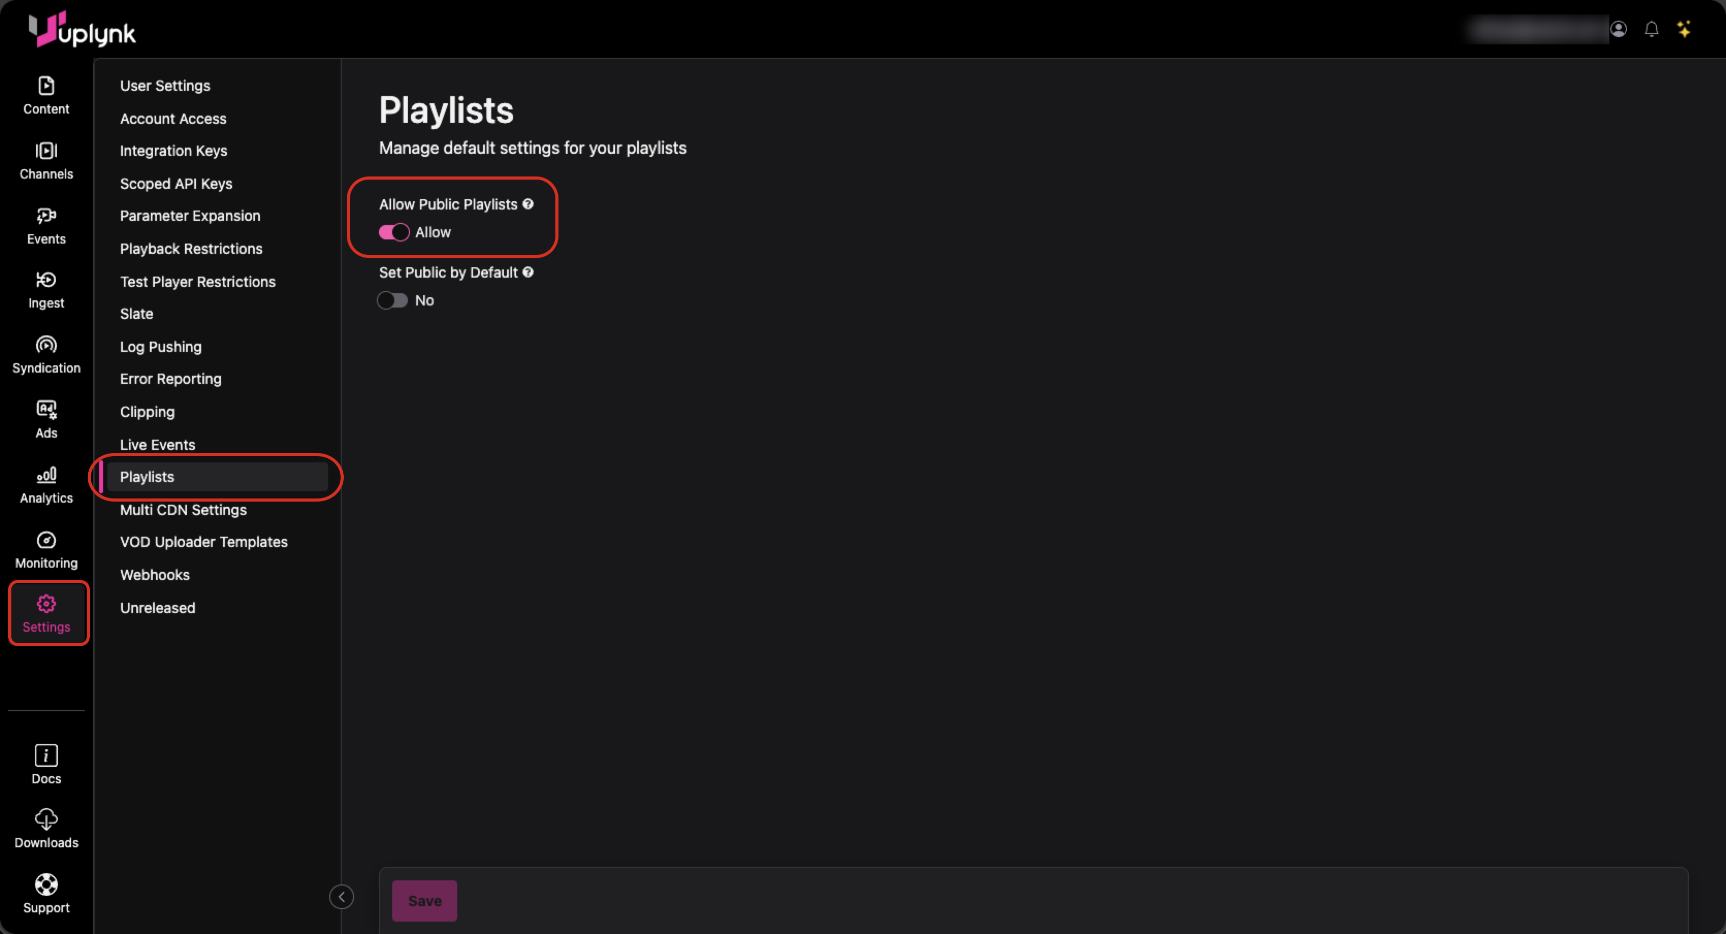Collapse the settings side panel chevron
This screenshot has height=934, width=1726.
tap(341, 896)
